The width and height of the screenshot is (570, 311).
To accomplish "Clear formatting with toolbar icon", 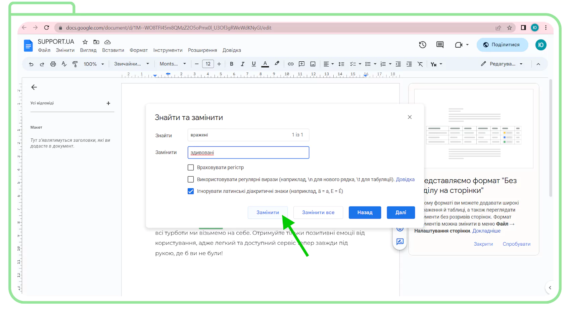I will [x=420, y=64].
